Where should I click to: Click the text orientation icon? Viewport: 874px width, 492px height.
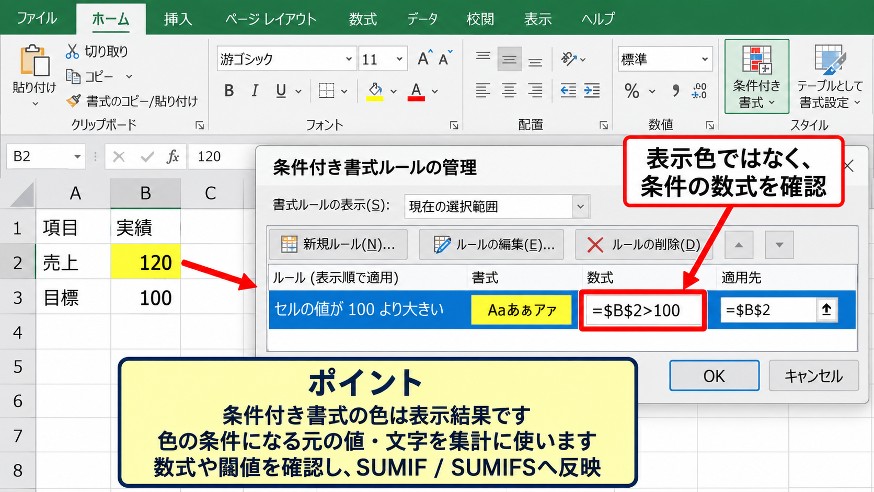click(569, 59)
